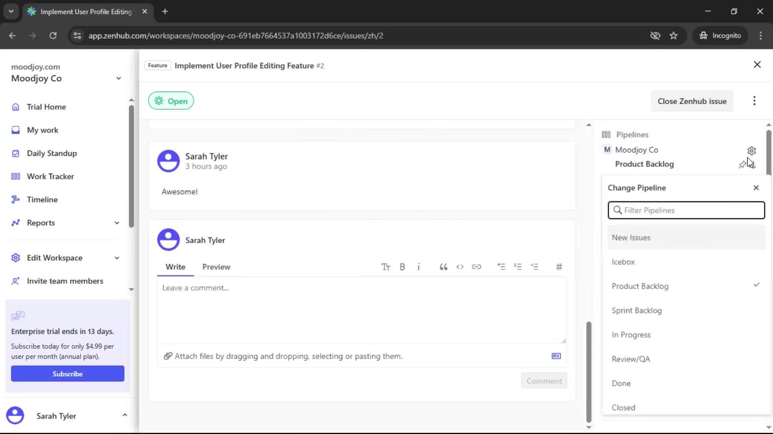The width and height of the screenshot is (773, 434).
Task: Click the code formatting icon
Action: tap(460, 266)
